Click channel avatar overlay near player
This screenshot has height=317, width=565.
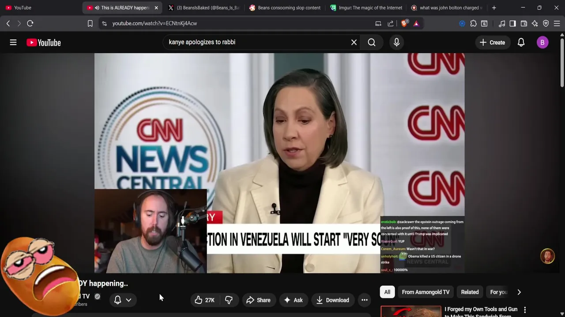547,256
